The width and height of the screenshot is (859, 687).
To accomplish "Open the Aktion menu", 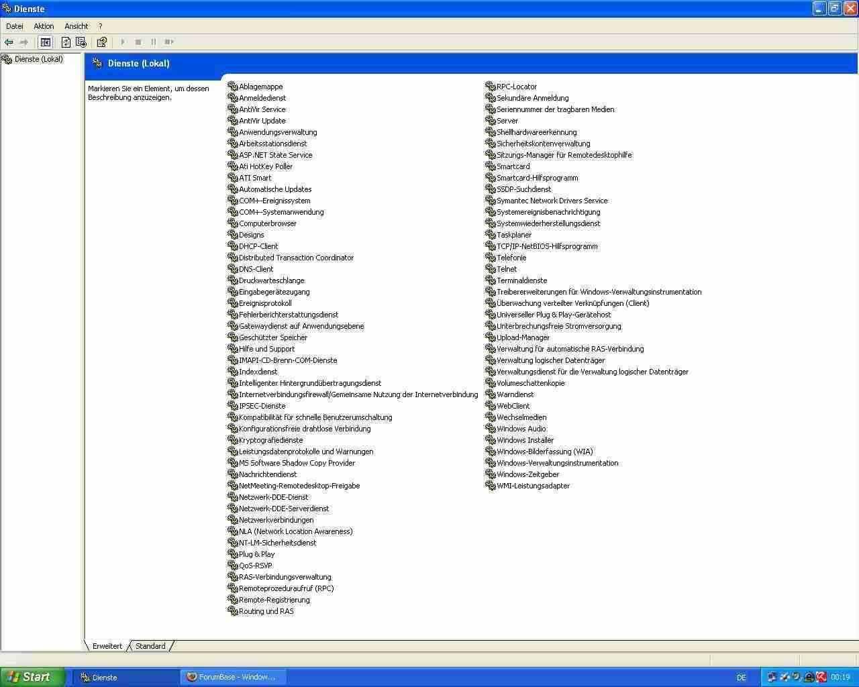I will (x=44, y=26).
